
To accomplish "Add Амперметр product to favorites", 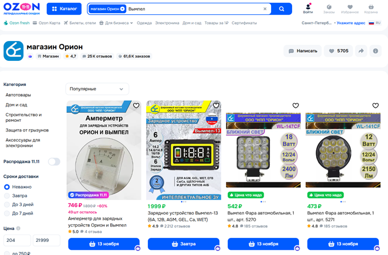I will [x=136, y=106].
